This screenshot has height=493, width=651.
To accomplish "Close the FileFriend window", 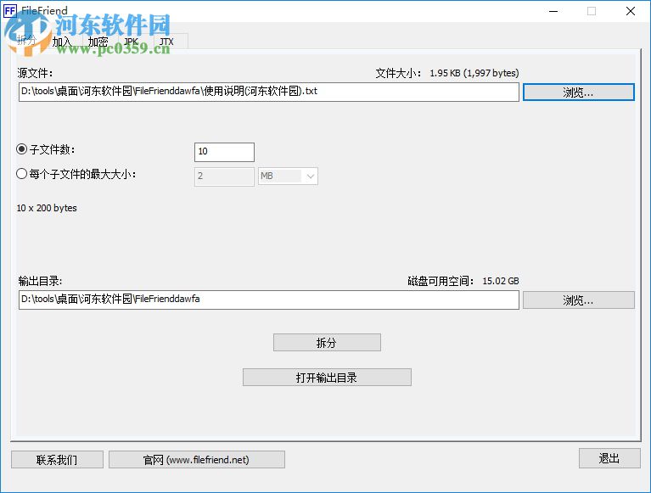I will [x=631, y=11].
